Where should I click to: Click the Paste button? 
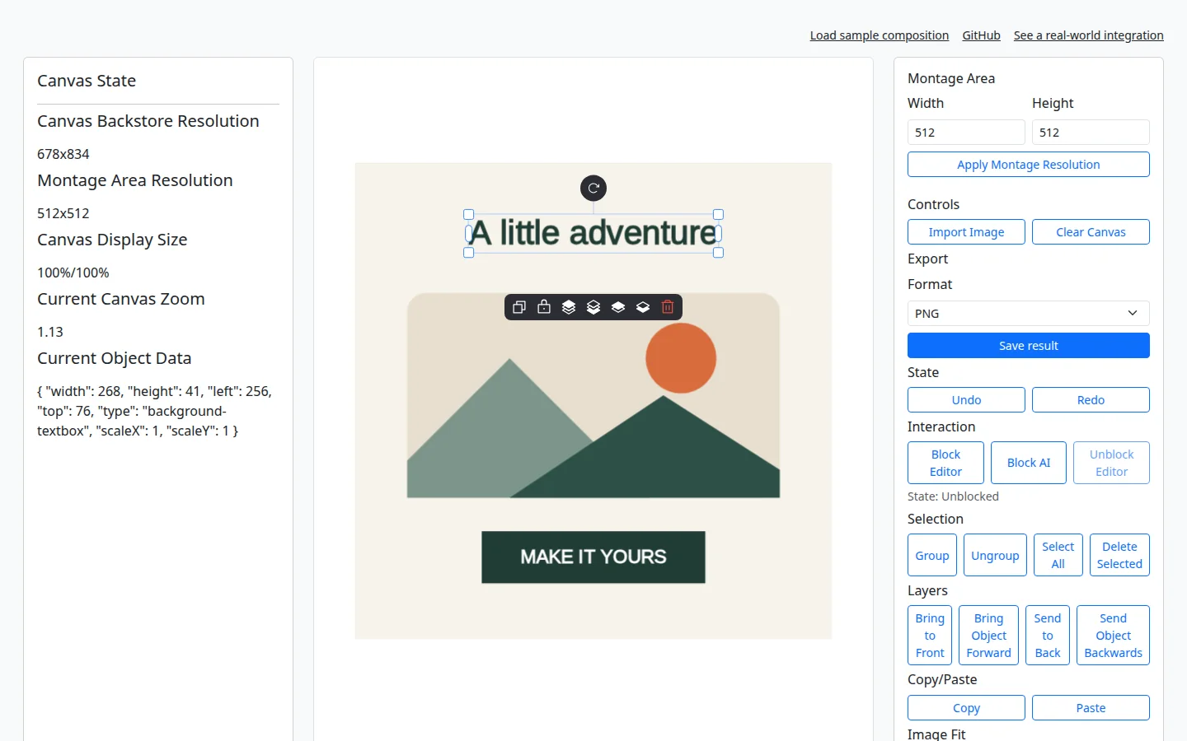pyautogui.click(x=1091, y=708)
